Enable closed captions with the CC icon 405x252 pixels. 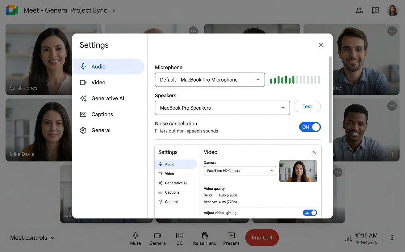(x=180, y=238)
